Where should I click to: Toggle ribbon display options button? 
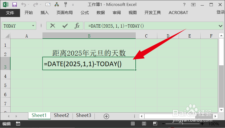(193, 5)
